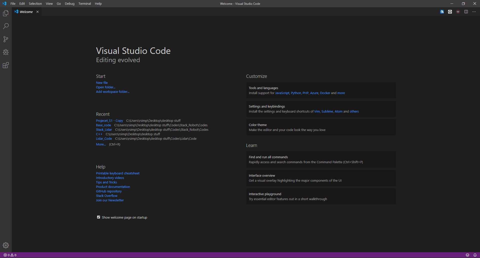Open the More Actions ellipsis menu
480x258 pixels.
tap(474, 12)
